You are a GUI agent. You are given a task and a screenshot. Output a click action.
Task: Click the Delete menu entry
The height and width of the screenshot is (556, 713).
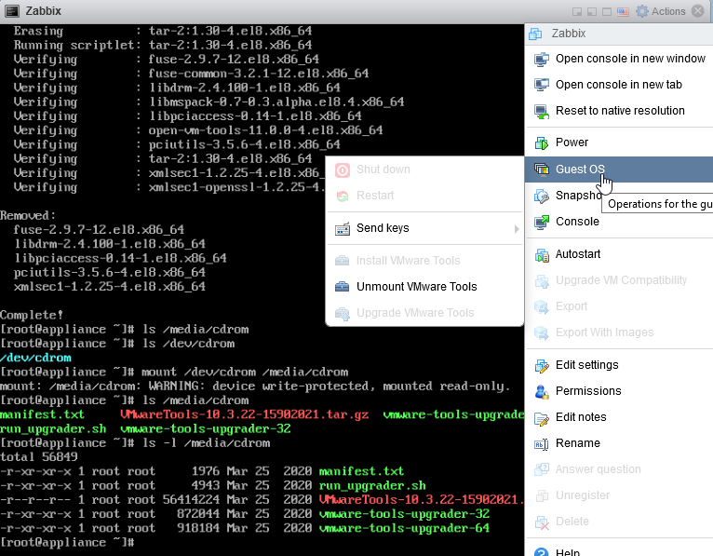[x=572, y=522]
